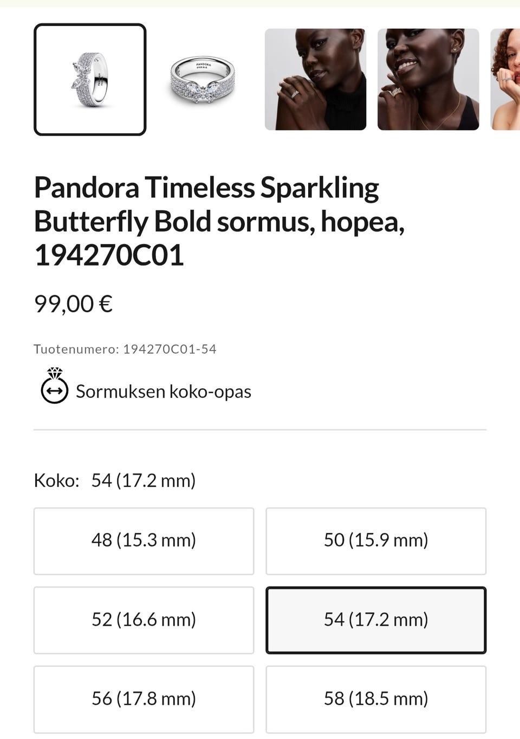This screenshot has width=520, height=739.
Task: Click current size value beside Koko label
Action: (144, 480)
